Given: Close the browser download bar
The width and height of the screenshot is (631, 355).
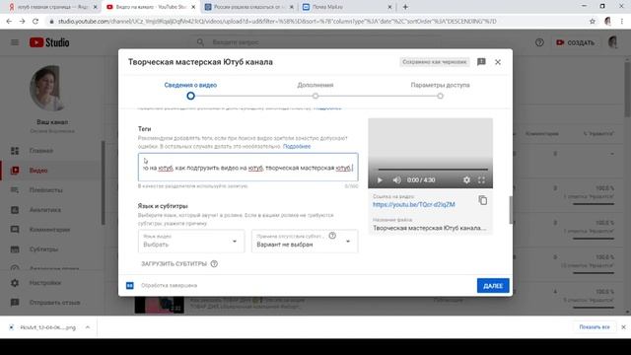Looking at the screenshot, I should (x=623, y=327).
